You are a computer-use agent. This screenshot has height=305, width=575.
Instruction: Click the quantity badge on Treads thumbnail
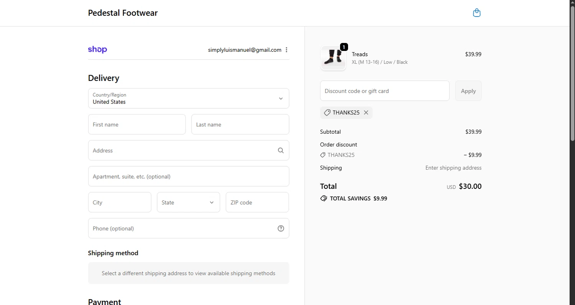pyautogui.click(x=344, y=47)
